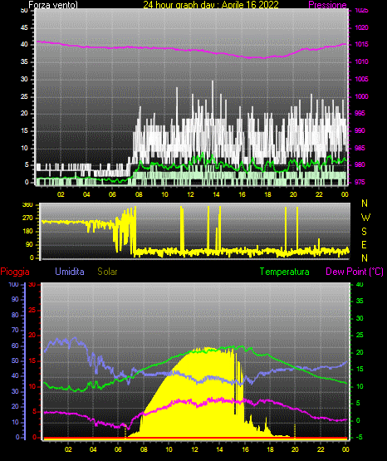The height and width of the screenshot is (461, 387).
Task: Click the 1015 pressure axis value
Action: pos(361,44)
